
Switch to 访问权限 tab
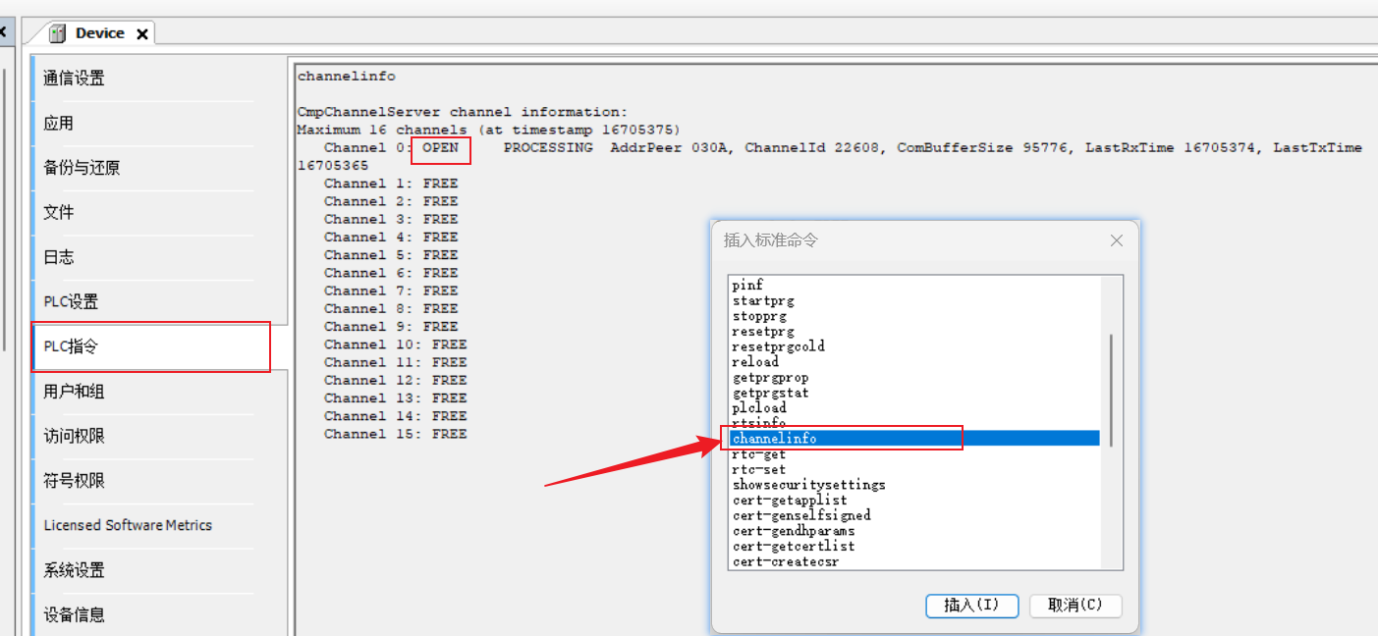click(x=74, y=437)
